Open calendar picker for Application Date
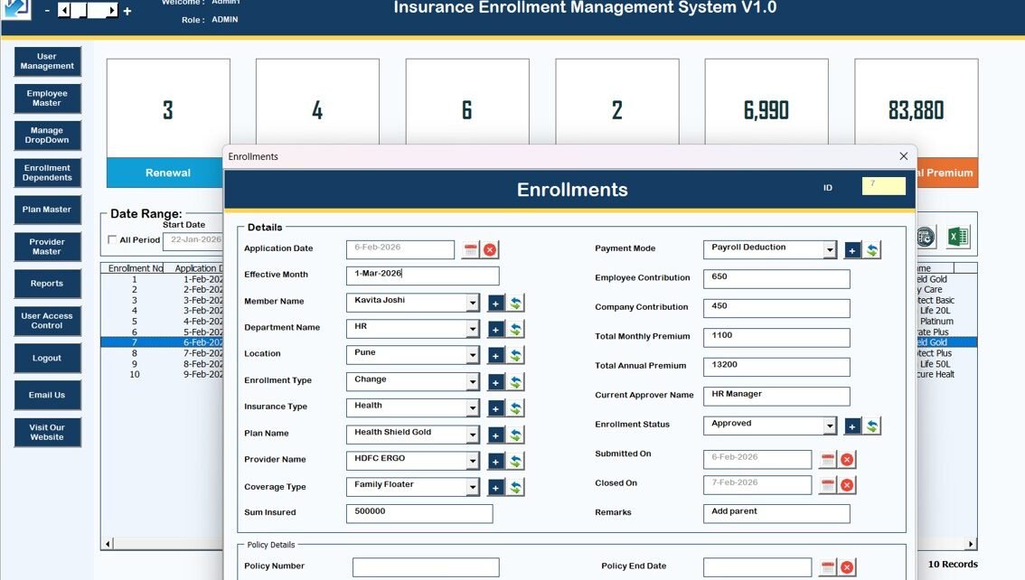 (x=470, y=250)
